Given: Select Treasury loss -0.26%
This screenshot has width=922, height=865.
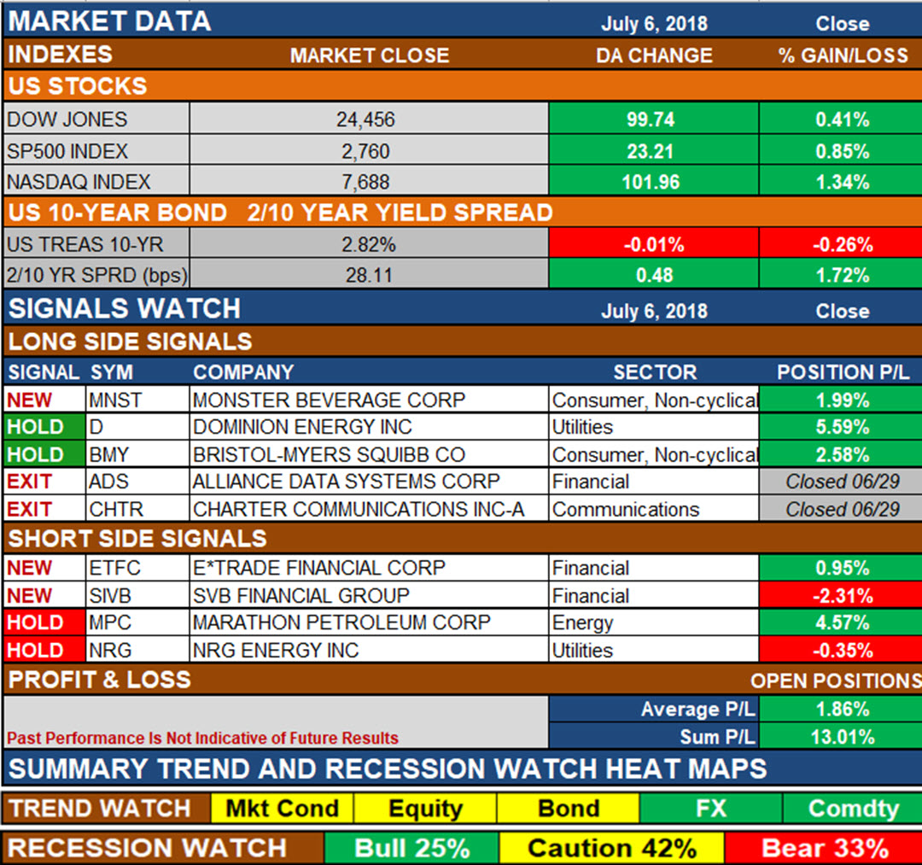Looking at the screenshot, I should point(843,244).
